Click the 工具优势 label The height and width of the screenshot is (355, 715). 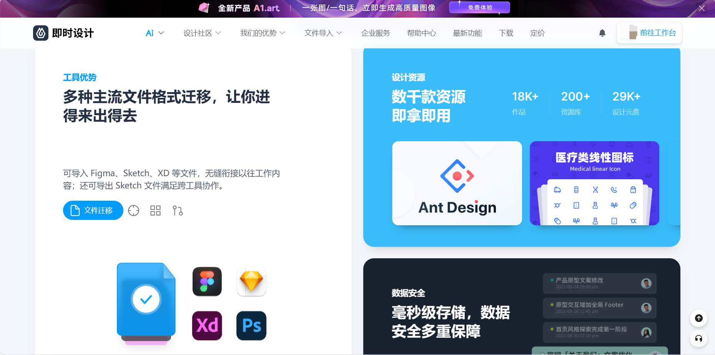80,77
